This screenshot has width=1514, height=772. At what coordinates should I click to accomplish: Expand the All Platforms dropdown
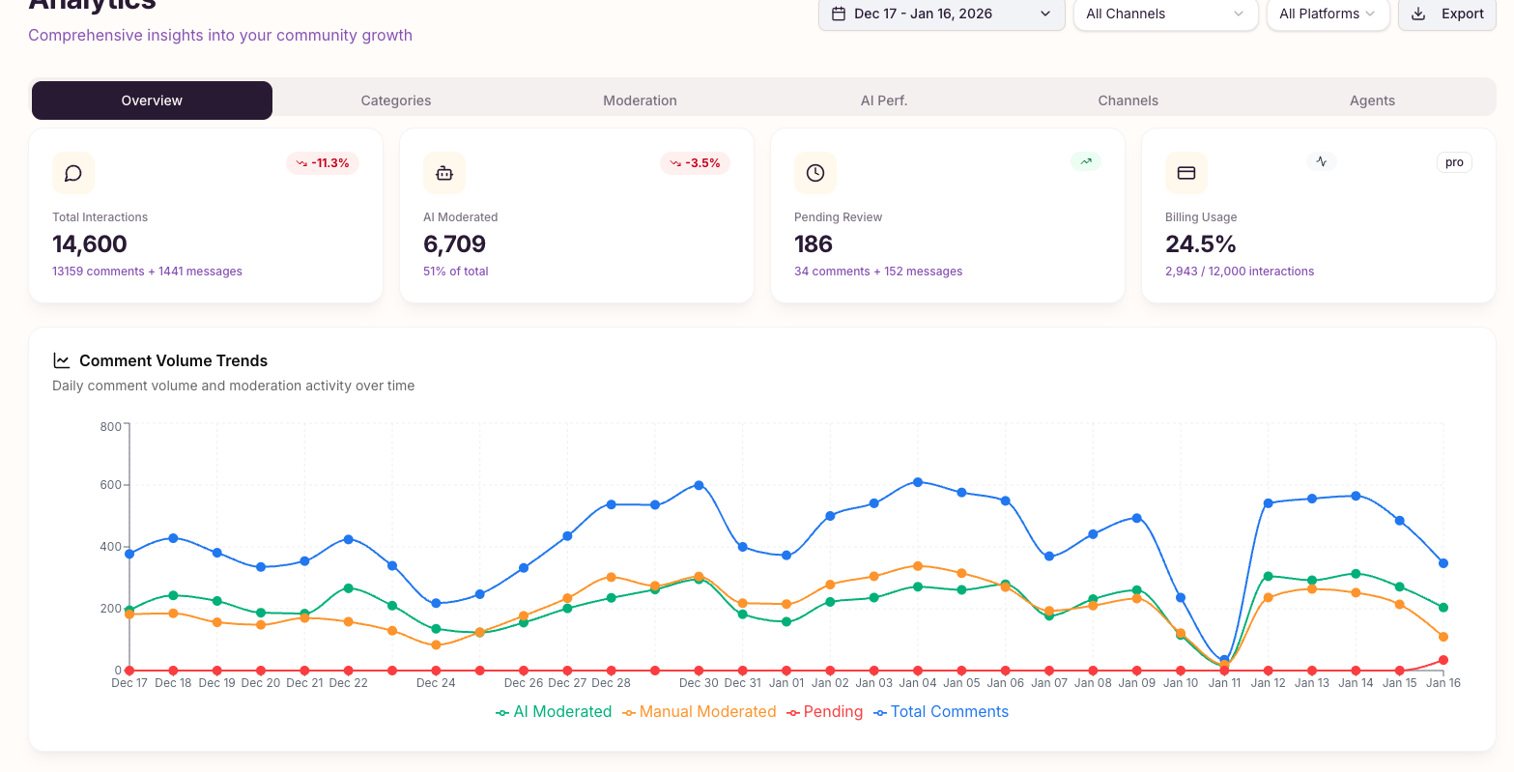(x=1327, y=14)
